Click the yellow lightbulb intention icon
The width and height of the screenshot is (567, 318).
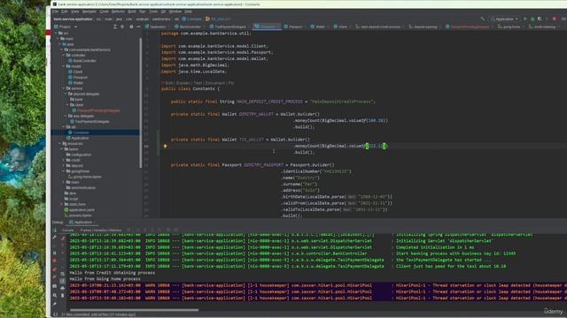165,146
